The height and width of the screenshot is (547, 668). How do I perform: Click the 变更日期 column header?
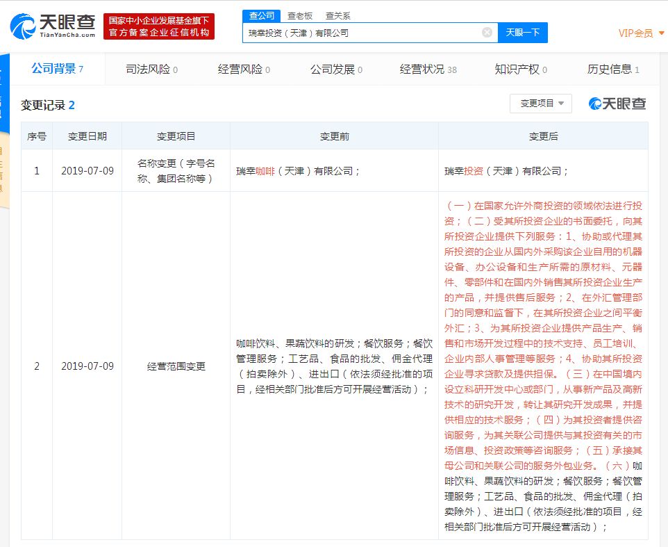coord(87,136)
